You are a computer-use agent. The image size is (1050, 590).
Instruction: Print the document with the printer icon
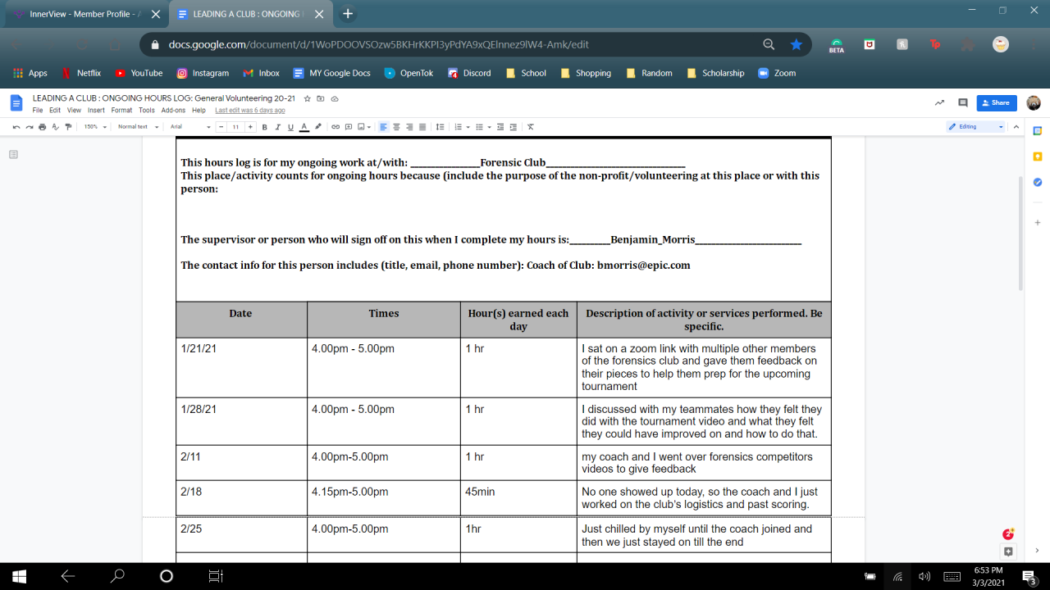(x=42, y=127)
